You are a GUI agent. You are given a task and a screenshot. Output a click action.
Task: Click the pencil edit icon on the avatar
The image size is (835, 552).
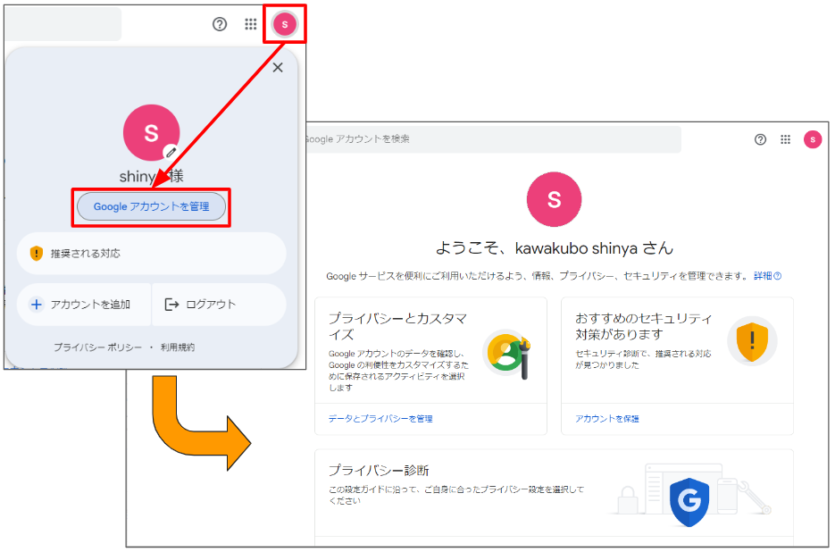pyautogui.click(x=171, y=153)
